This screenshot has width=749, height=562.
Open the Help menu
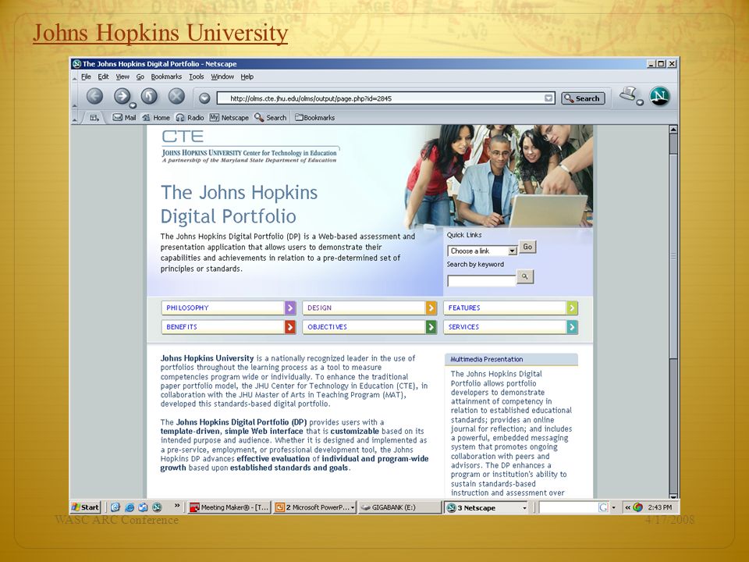point(247,76)
